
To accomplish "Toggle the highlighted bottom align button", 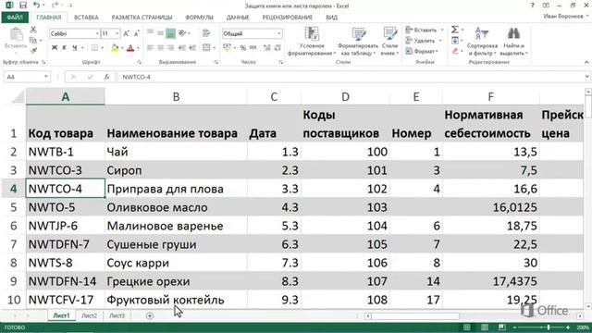I will pos(170,33).
